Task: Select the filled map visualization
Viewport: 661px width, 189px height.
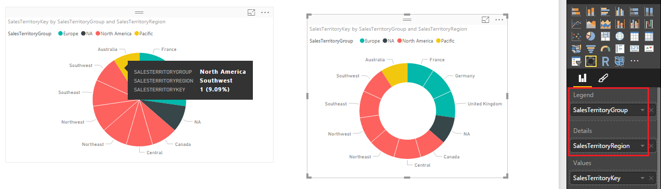Action: 576,48
